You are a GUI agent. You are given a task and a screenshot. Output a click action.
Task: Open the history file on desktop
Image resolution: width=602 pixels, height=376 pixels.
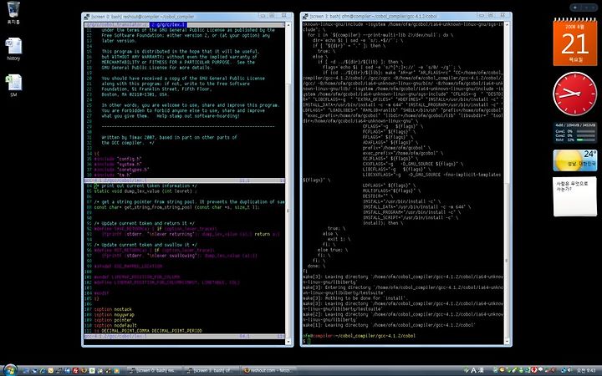click(13, 48)
